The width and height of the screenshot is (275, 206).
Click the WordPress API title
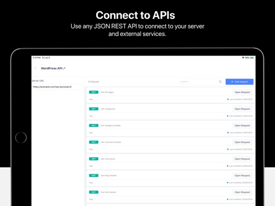(52, 68)
